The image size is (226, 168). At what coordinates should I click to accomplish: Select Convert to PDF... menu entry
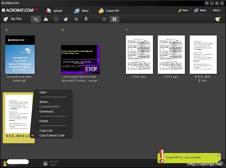point(50,107)
